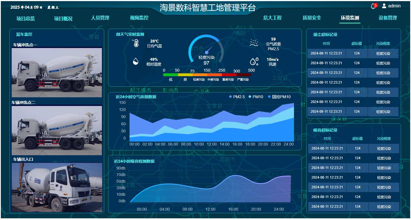Viewport: 411px width, 220px height.
Task: Open 车辆出入口 camera image
Action: pos(57,187)
